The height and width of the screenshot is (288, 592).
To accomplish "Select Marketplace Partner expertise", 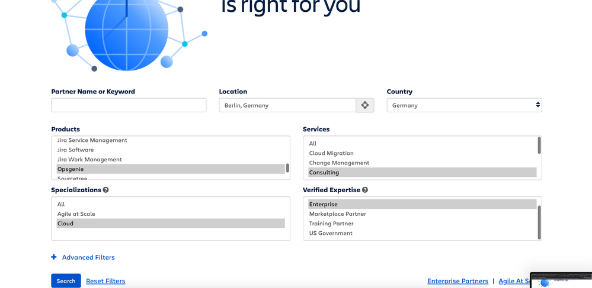I will (x=423, y=213).
